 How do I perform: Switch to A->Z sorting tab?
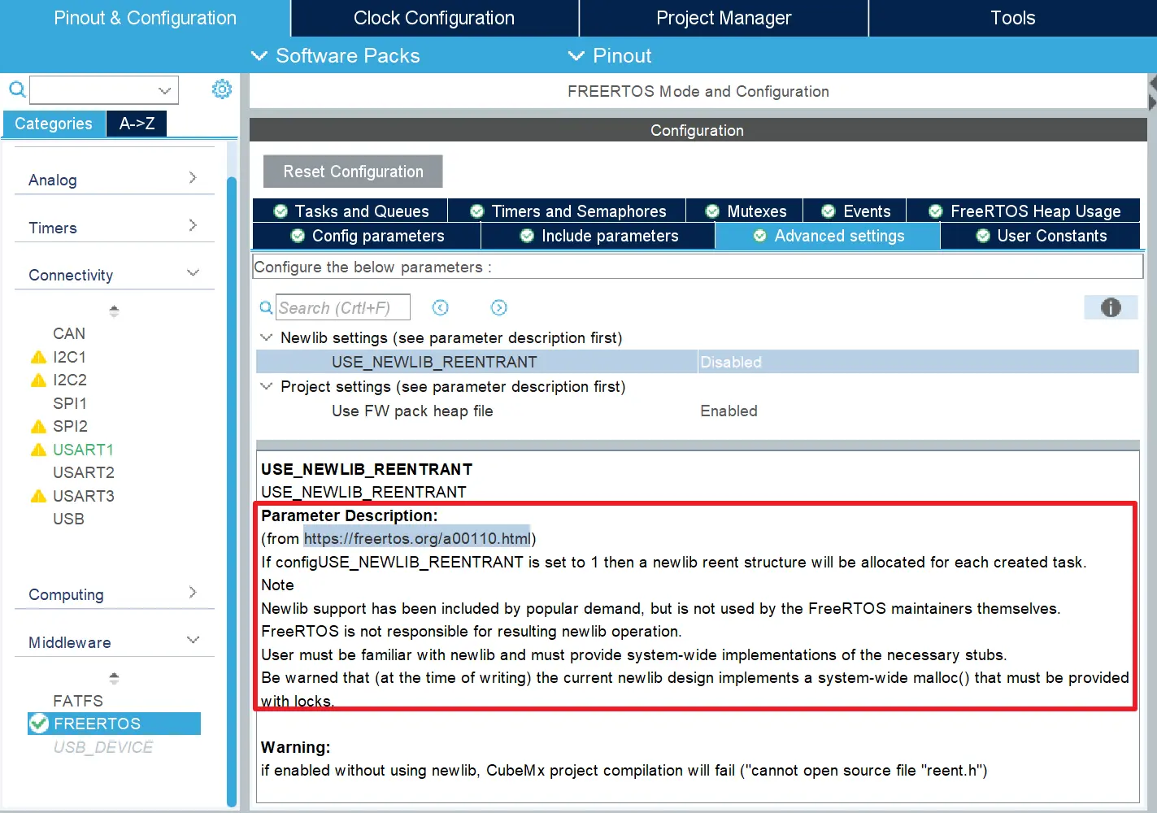coord(137,124)
